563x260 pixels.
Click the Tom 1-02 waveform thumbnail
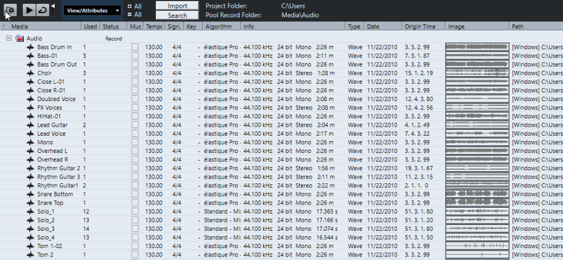(477, 246)
